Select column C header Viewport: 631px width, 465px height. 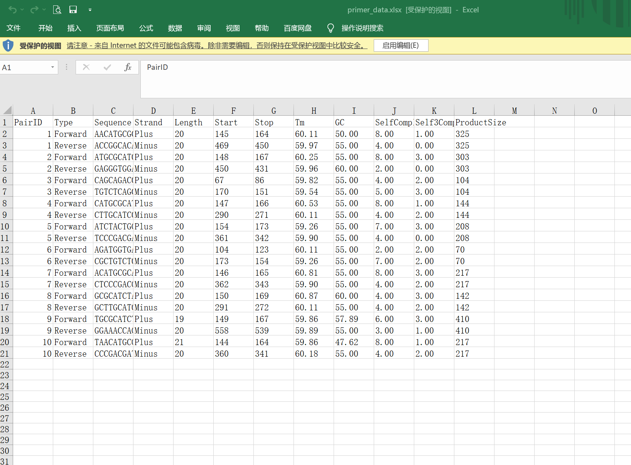(x=113, y=111)
